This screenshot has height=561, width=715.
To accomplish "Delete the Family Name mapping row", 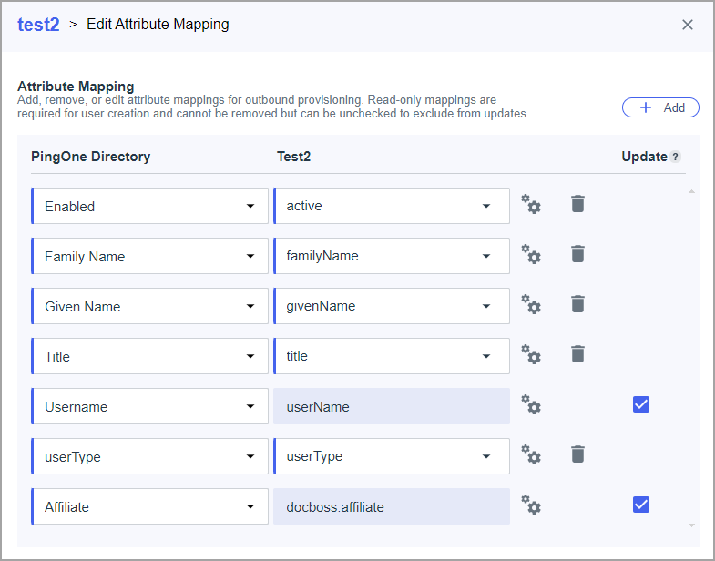I will coord(577,254).
